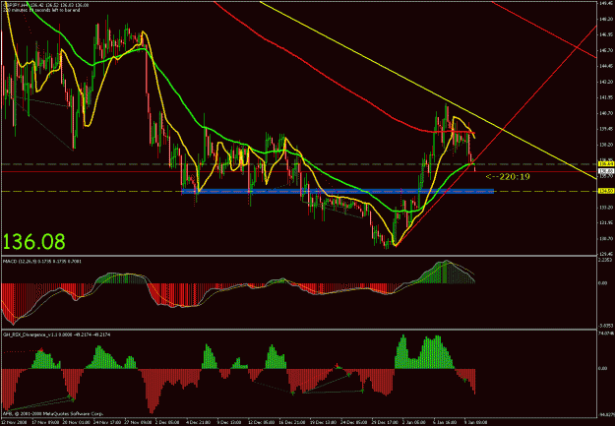Select the blue horizontal support zone rectangle

[x=338, y=191]
